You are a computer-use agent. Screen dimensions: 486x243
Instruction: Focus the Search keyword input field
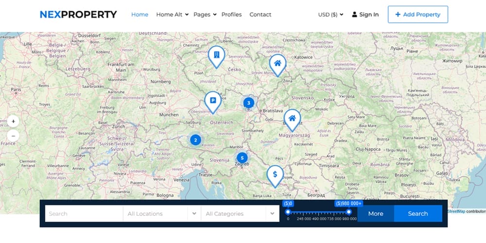point(84,213)
